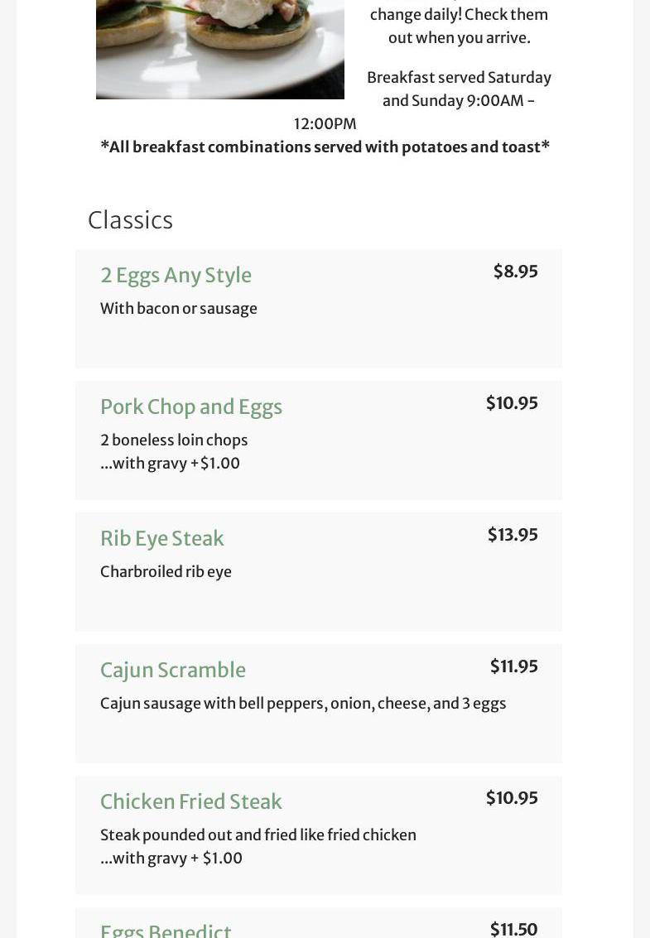Click the Chicken Fried Steak $10.95 price
The height and width of the screenshot is (938, 650).
(x=512, y=798)
